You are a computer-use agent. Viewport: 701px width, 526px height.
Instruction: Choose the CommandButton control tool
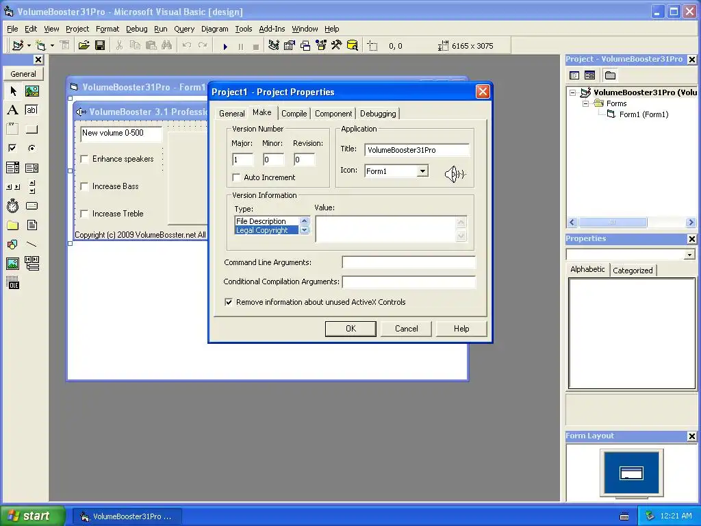(x=31, y=129)
